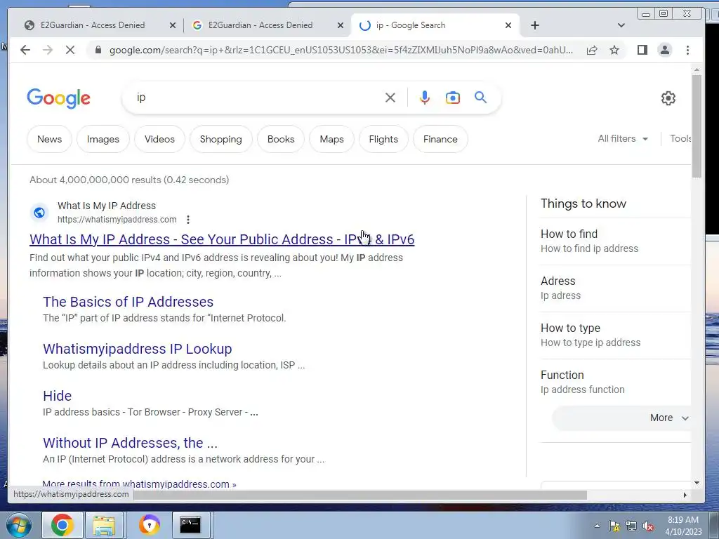719x539 pixels.
Task: Open the network icon in the system tray
Action: [631, 526]
